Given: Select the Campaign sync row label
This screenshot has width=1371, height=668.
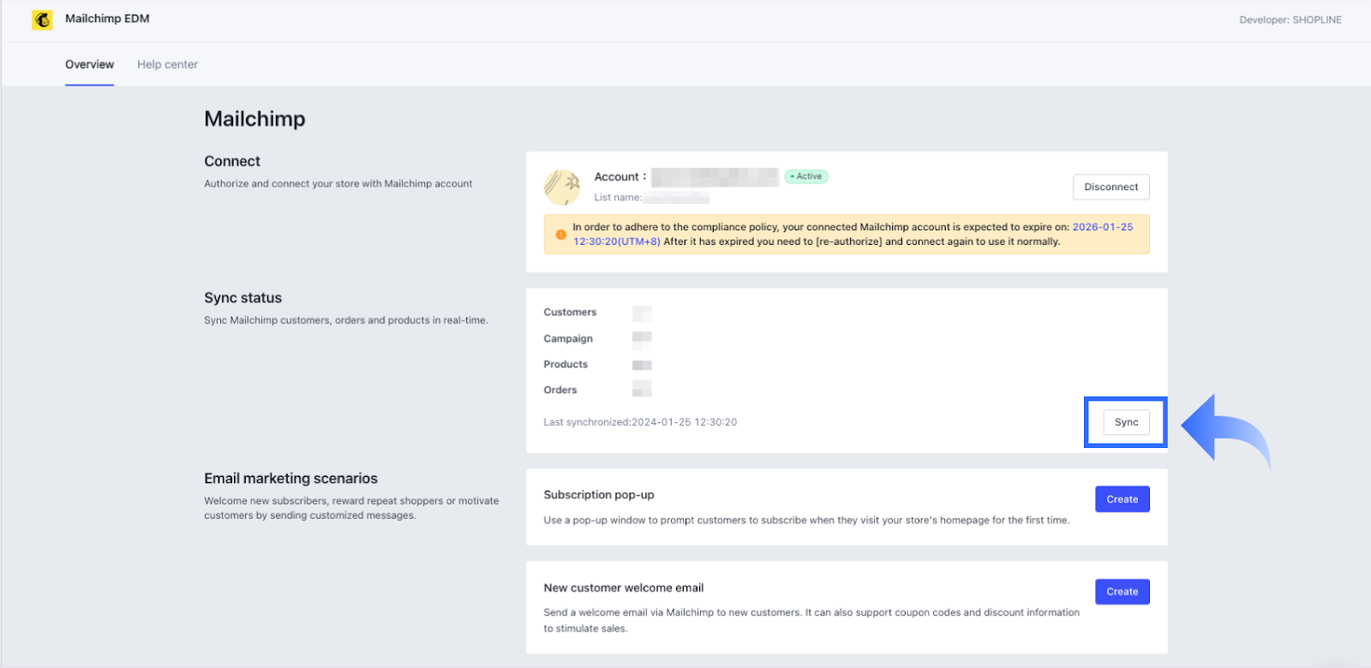Looking at the screenshot, I should (x=568, y=338).
